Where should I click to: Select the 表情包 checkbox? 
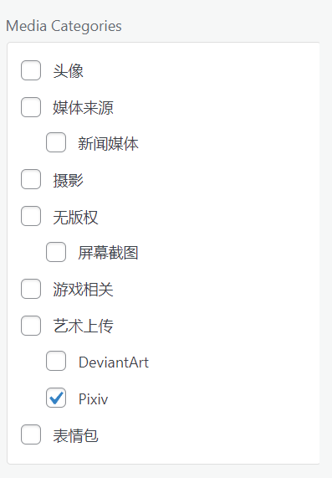pyautogui.click(x=31, y=434)
